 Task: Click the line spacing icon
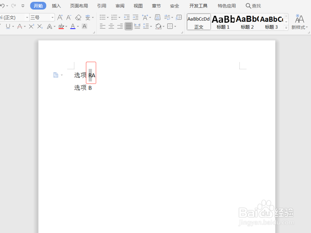coord(146,26)
